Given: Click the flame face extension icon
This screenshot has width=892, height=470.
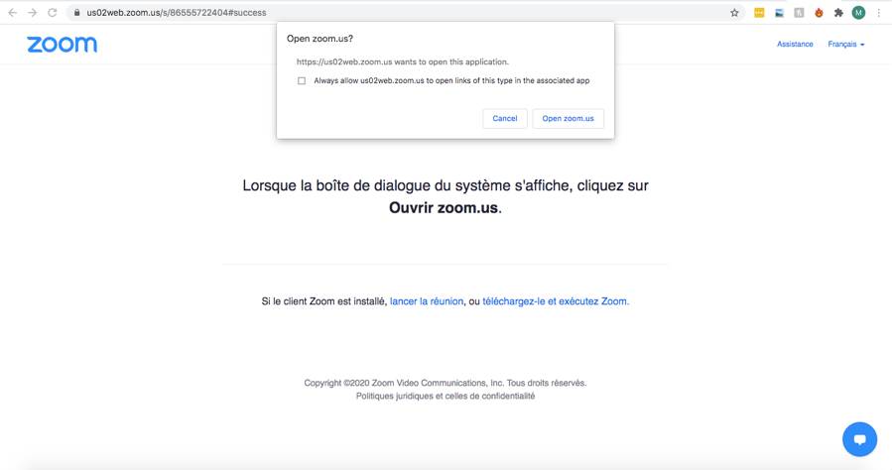Looking at the screenshot, I should [819, 13].
